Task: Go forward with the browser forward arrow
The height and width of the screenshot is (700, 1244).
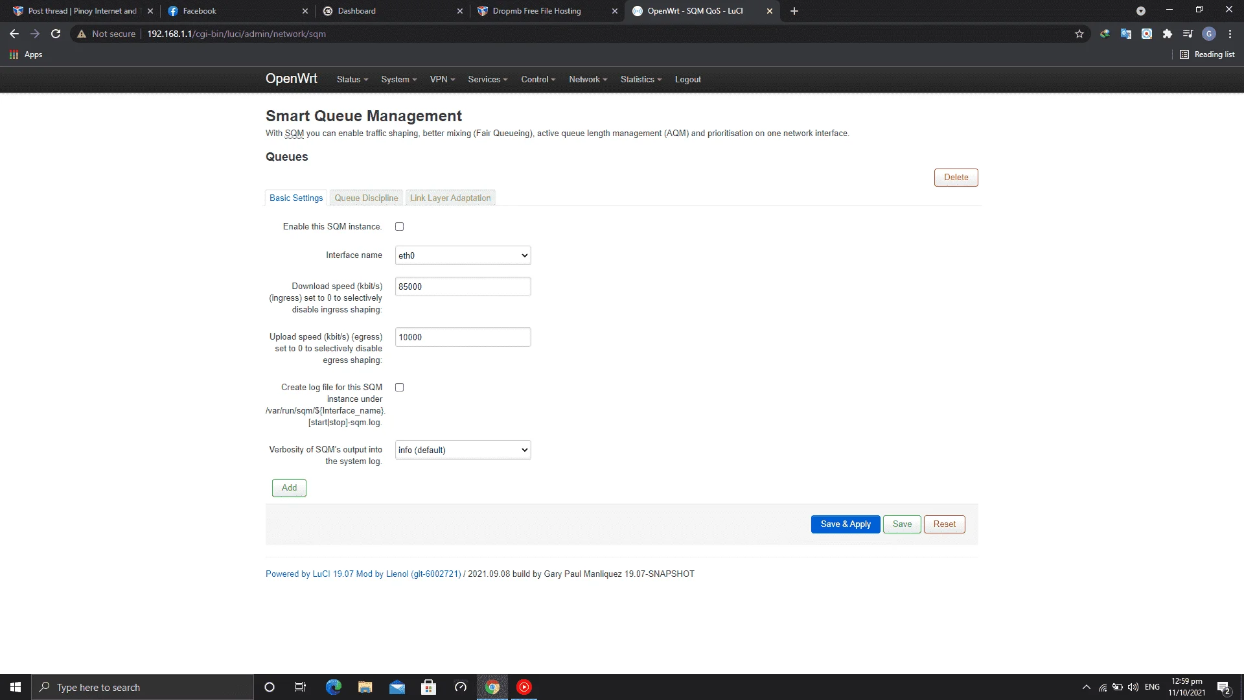Action: (x=35, y=34)
